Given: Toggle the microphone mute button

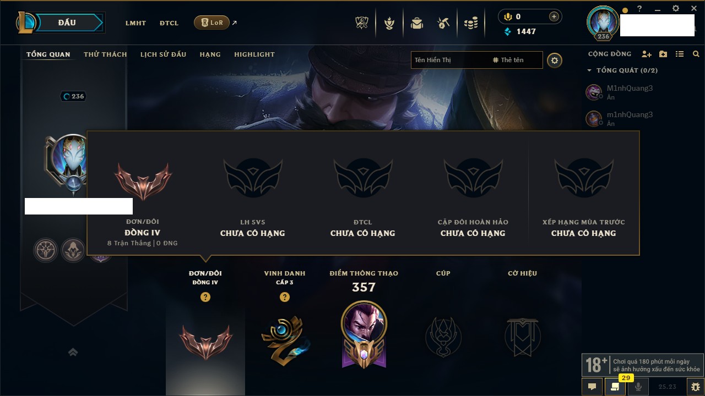Looking at the screenshot, I should [x=638, y=387].
